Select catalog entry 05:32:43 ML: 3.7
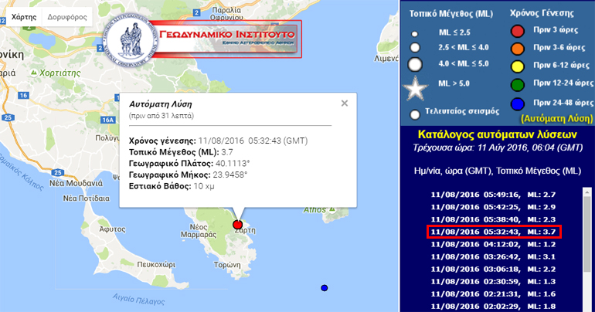The height and width of the screenshot is (312, 595). click(493, 232)
